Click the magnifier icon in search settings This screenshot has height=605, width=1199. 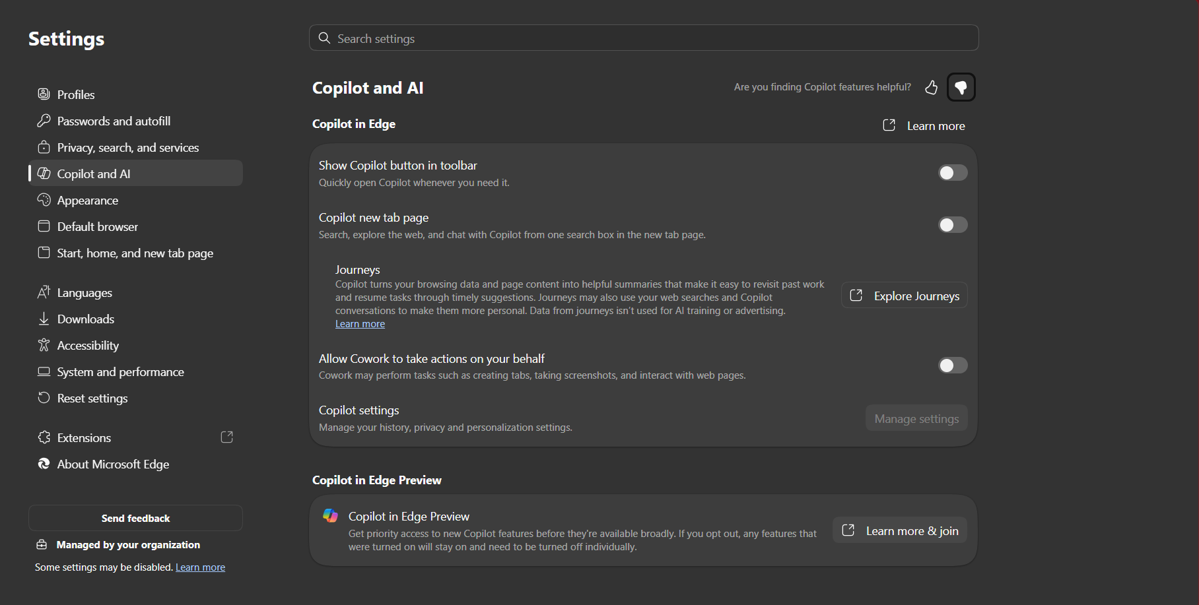324,38
